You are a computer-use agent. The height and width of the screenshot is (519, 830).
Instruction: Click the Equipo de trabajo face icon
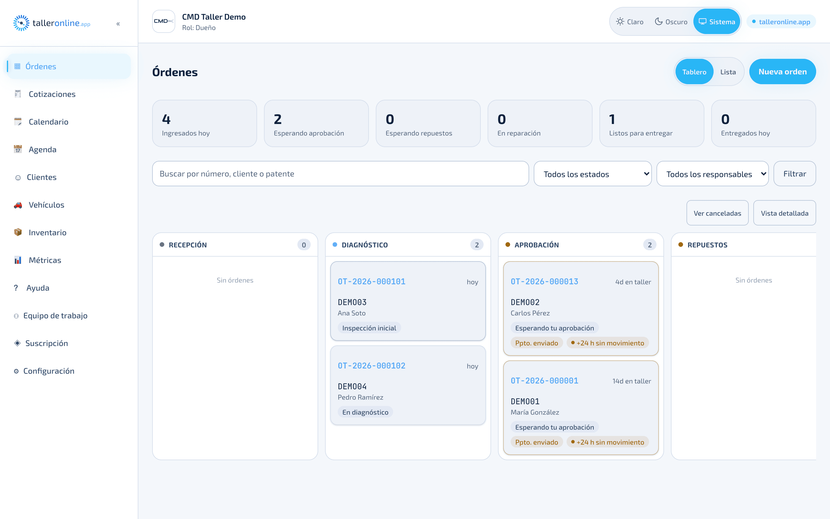(16, 316)
